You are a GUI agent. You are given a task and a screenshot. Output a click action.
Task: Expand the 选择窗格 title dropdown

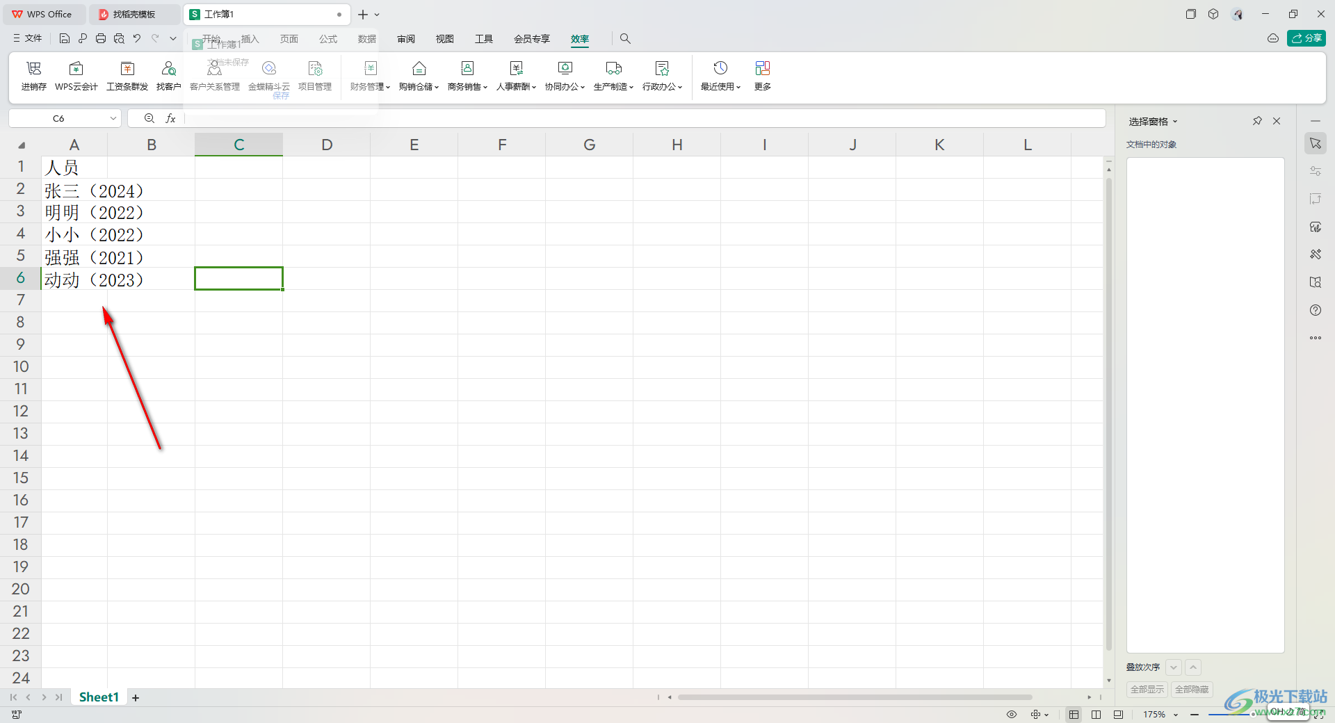point(1175,122)
